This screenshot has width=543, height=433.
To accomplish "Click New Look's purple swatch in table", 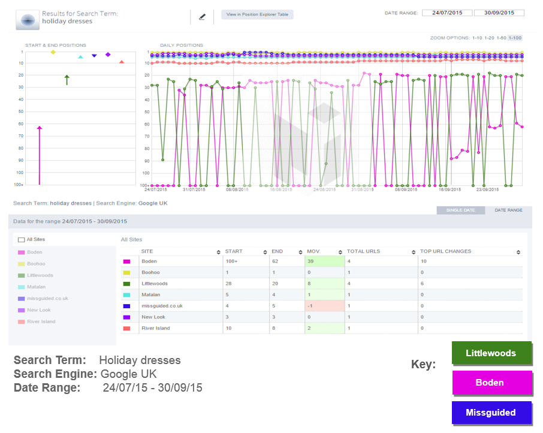I will point(126,317).
